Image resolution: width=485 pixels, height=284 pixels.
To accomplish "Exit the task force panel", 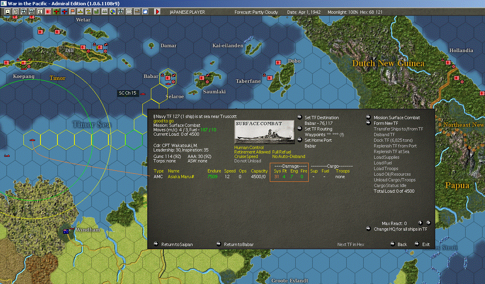I will 426,244.
